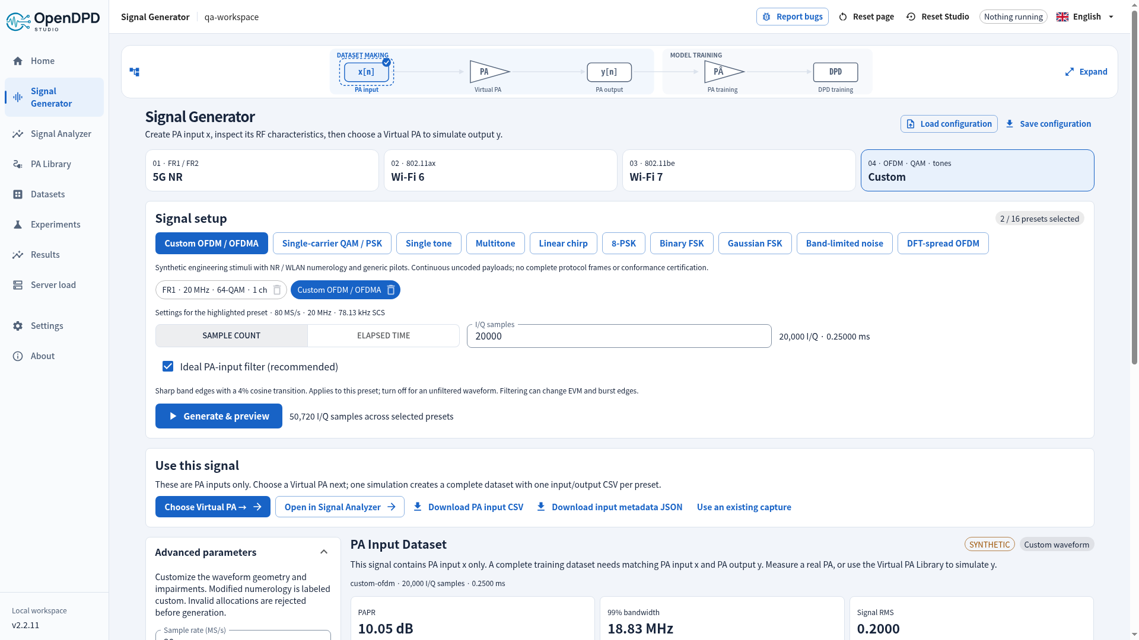Choose the Linear chirp preset
Viewport: 1139px width, 640px height.
[x=563, y=244]
